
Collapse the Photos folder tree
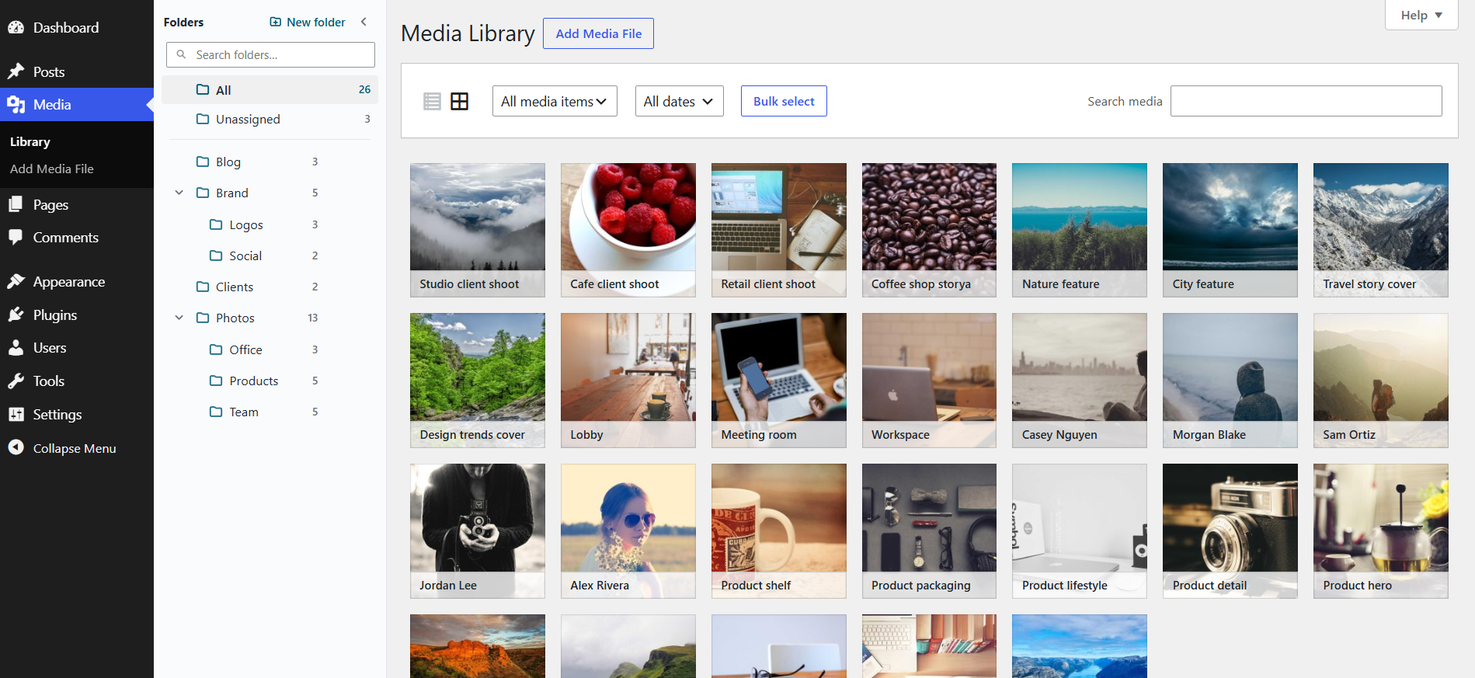point(179,318)
